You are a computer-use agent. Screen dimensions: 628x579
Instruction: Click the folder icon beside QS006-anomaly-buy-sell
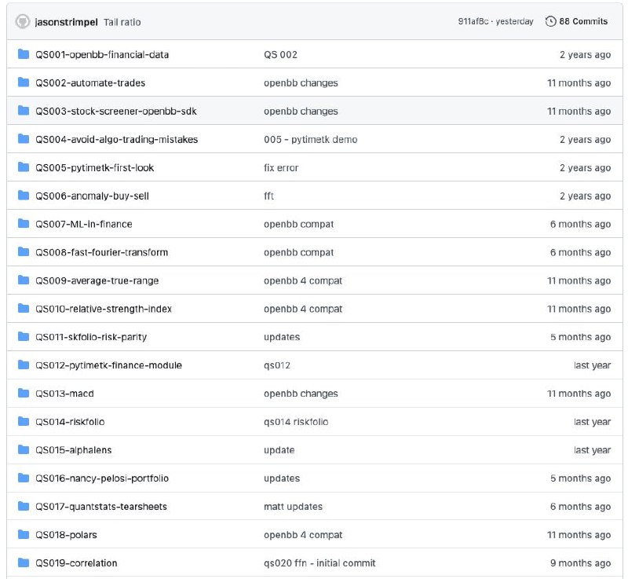(24, 196)
